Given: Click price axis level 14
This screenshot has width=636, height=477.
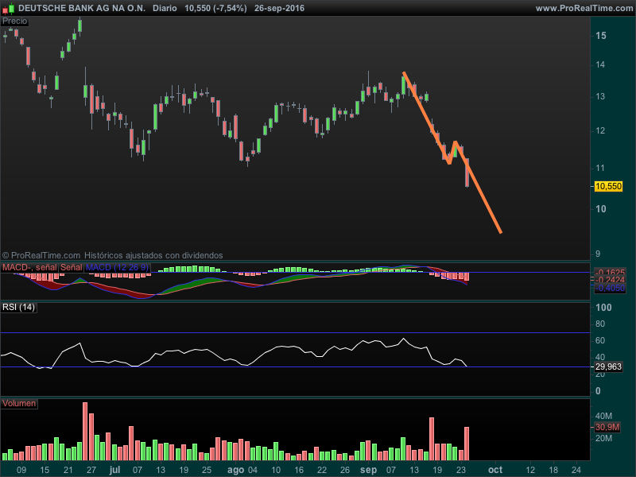Looking at the screenshot, I should point(600,64).
